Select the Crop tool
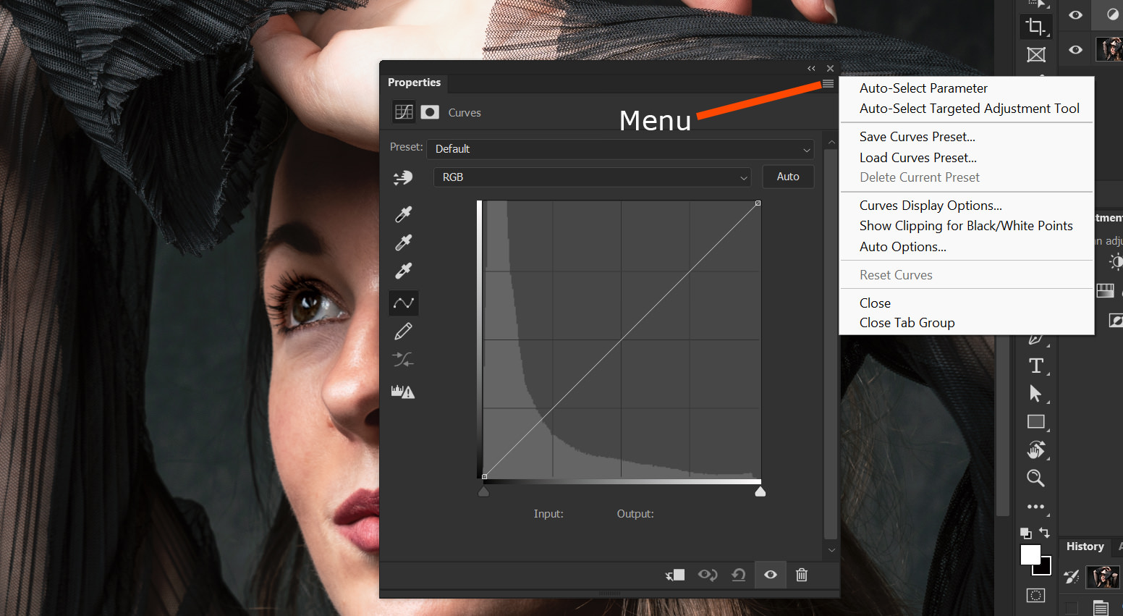The image size is (1123, 616). pos(1035,26)
